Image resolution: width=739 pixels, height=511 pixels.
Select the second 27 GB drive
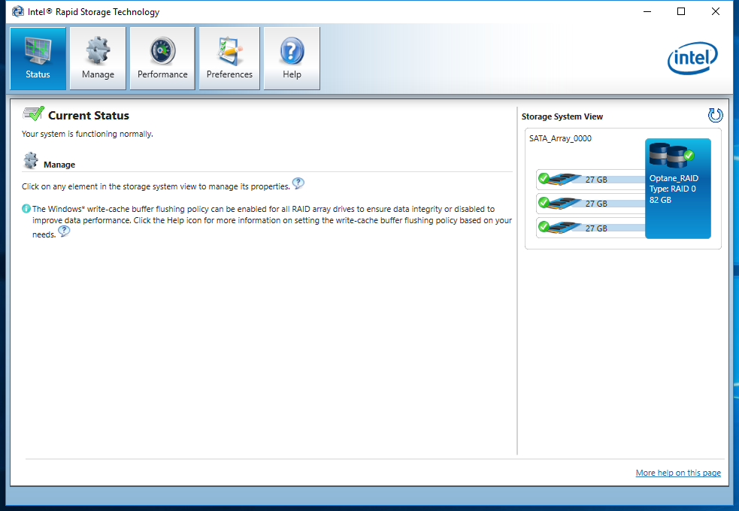click(x=591, y=204)
